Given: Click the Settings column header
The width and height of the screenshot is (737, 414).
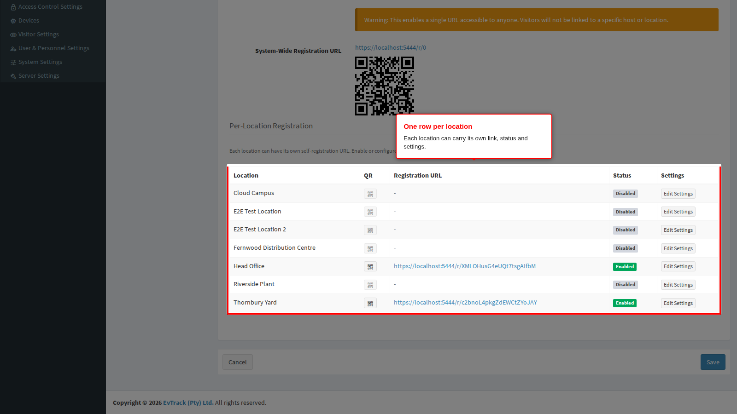Looking at the screenshot, I should 673,176.
